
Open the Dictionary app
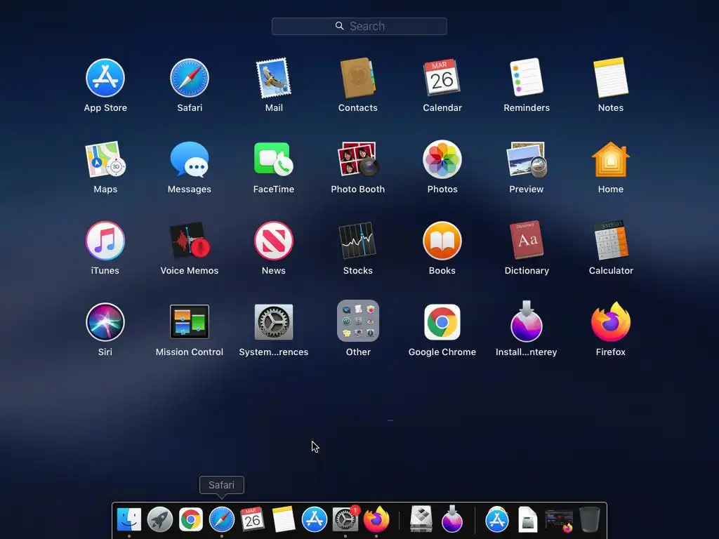(527, 241)
